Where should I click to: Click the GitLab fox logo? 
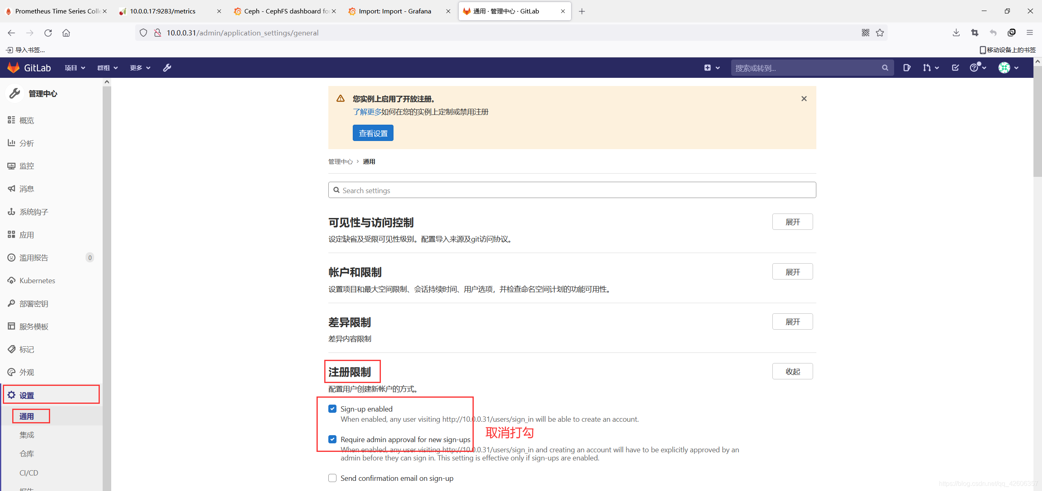[13, 68]
